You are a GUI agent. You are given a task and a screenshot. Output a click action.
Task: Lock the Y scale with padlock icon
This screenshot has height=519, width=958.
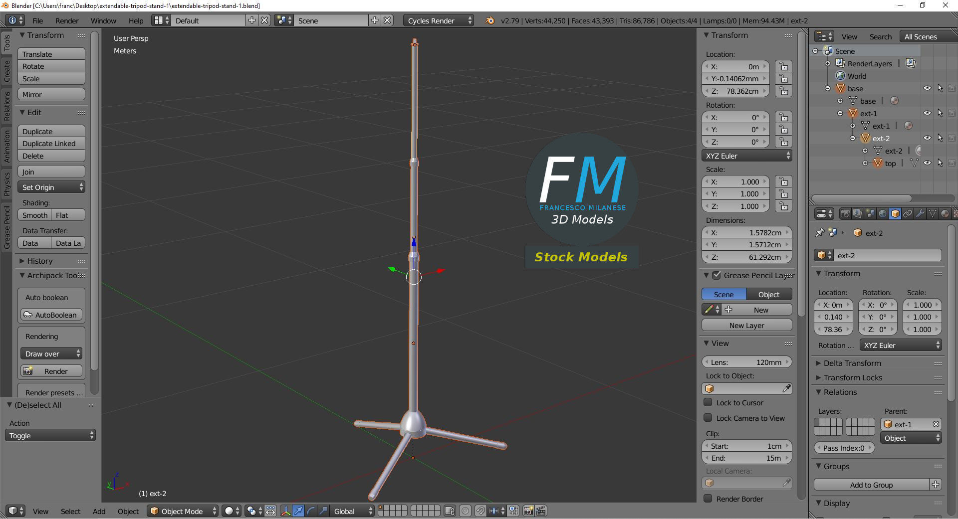point(783,194)
